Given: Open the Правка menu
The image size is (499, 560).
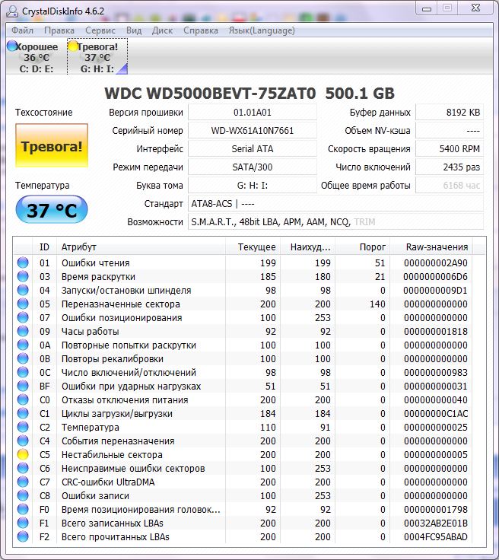Looking at the screenshot, I should pyautogui.click(x=59, y=30).
